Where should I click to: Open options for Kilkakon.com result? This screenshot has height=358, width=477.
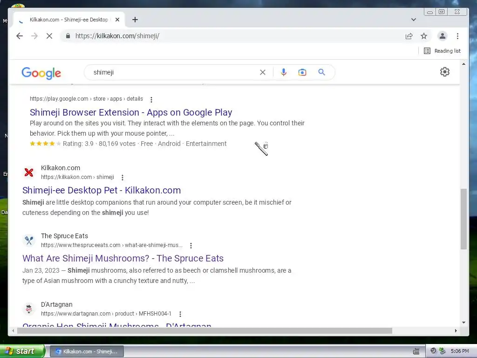tap(123, 178)
